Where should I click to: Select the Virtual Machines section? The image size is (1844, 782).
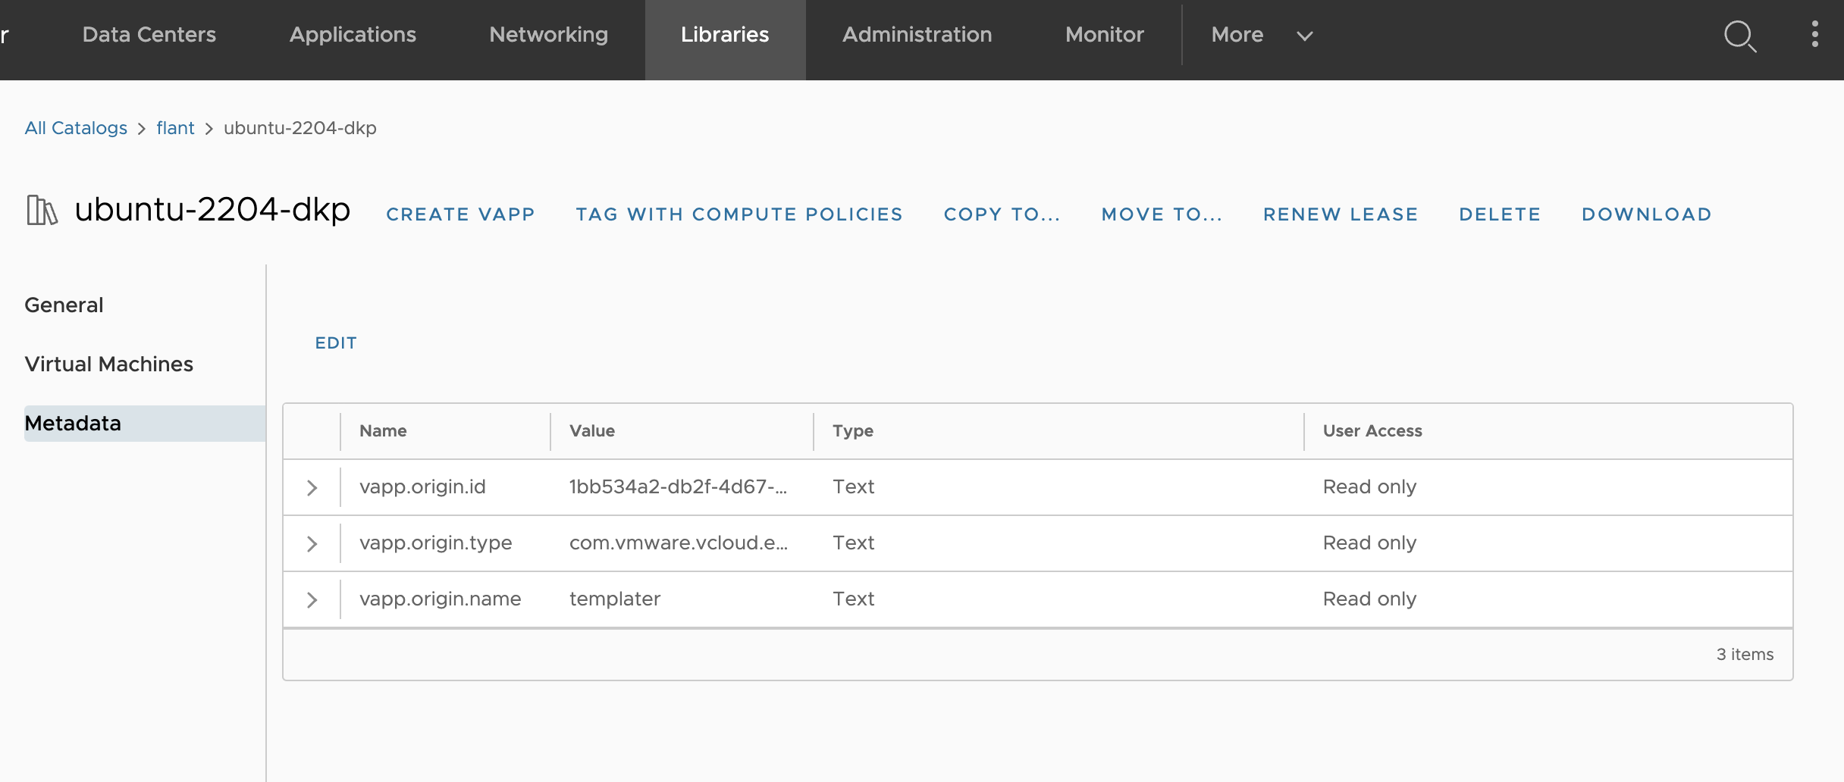[x=109, y=364]
